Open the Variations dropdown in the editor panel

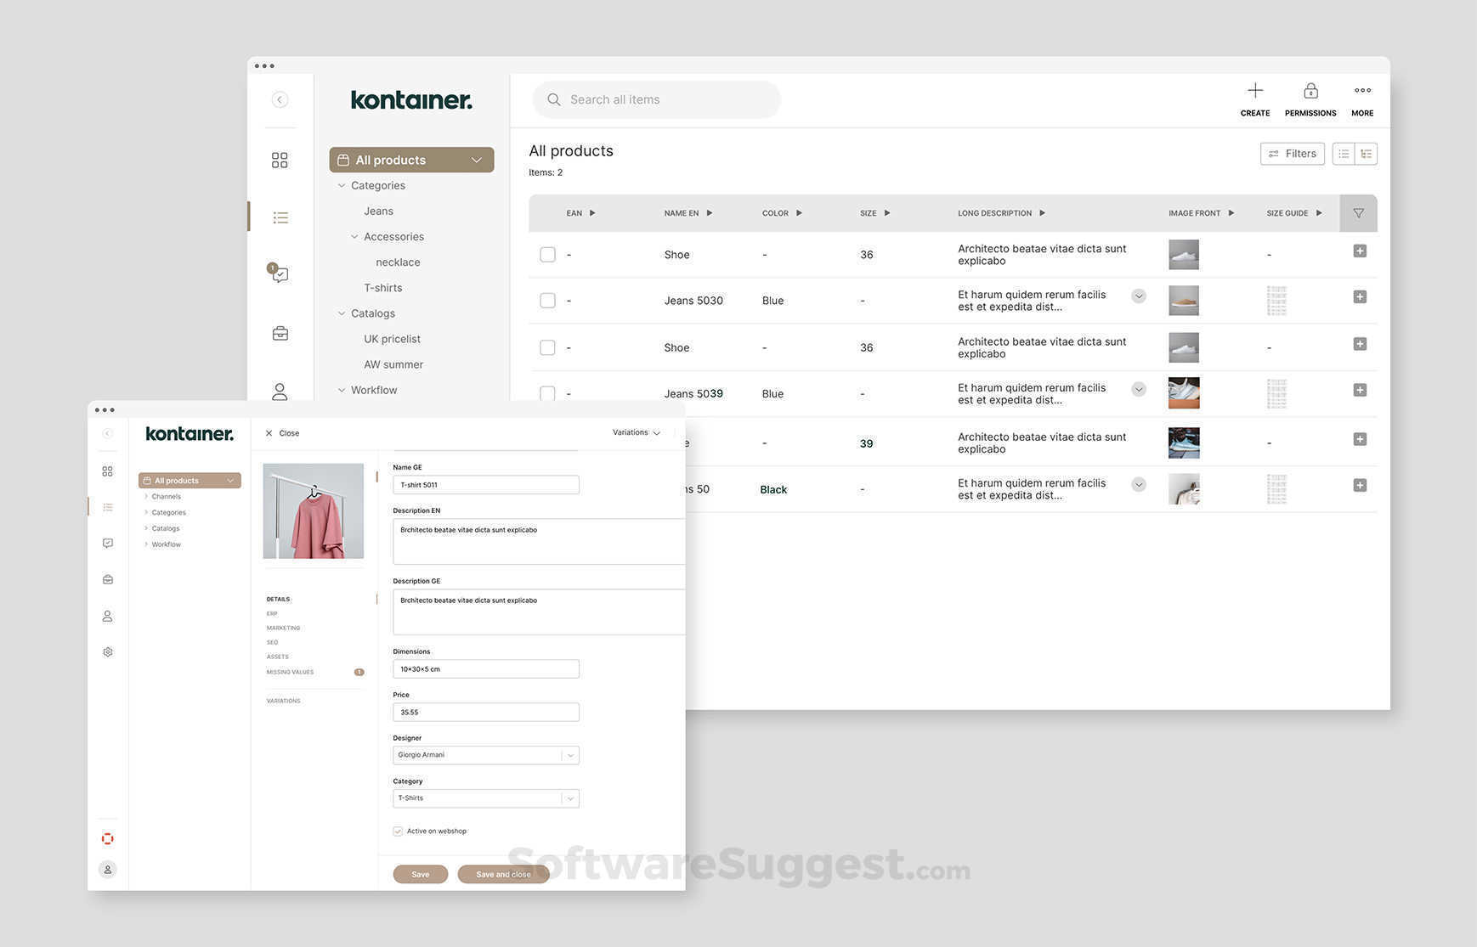[635, 432]
